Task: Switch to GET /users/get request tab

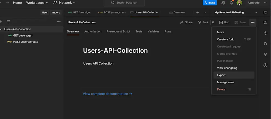Action: [79, 12]
